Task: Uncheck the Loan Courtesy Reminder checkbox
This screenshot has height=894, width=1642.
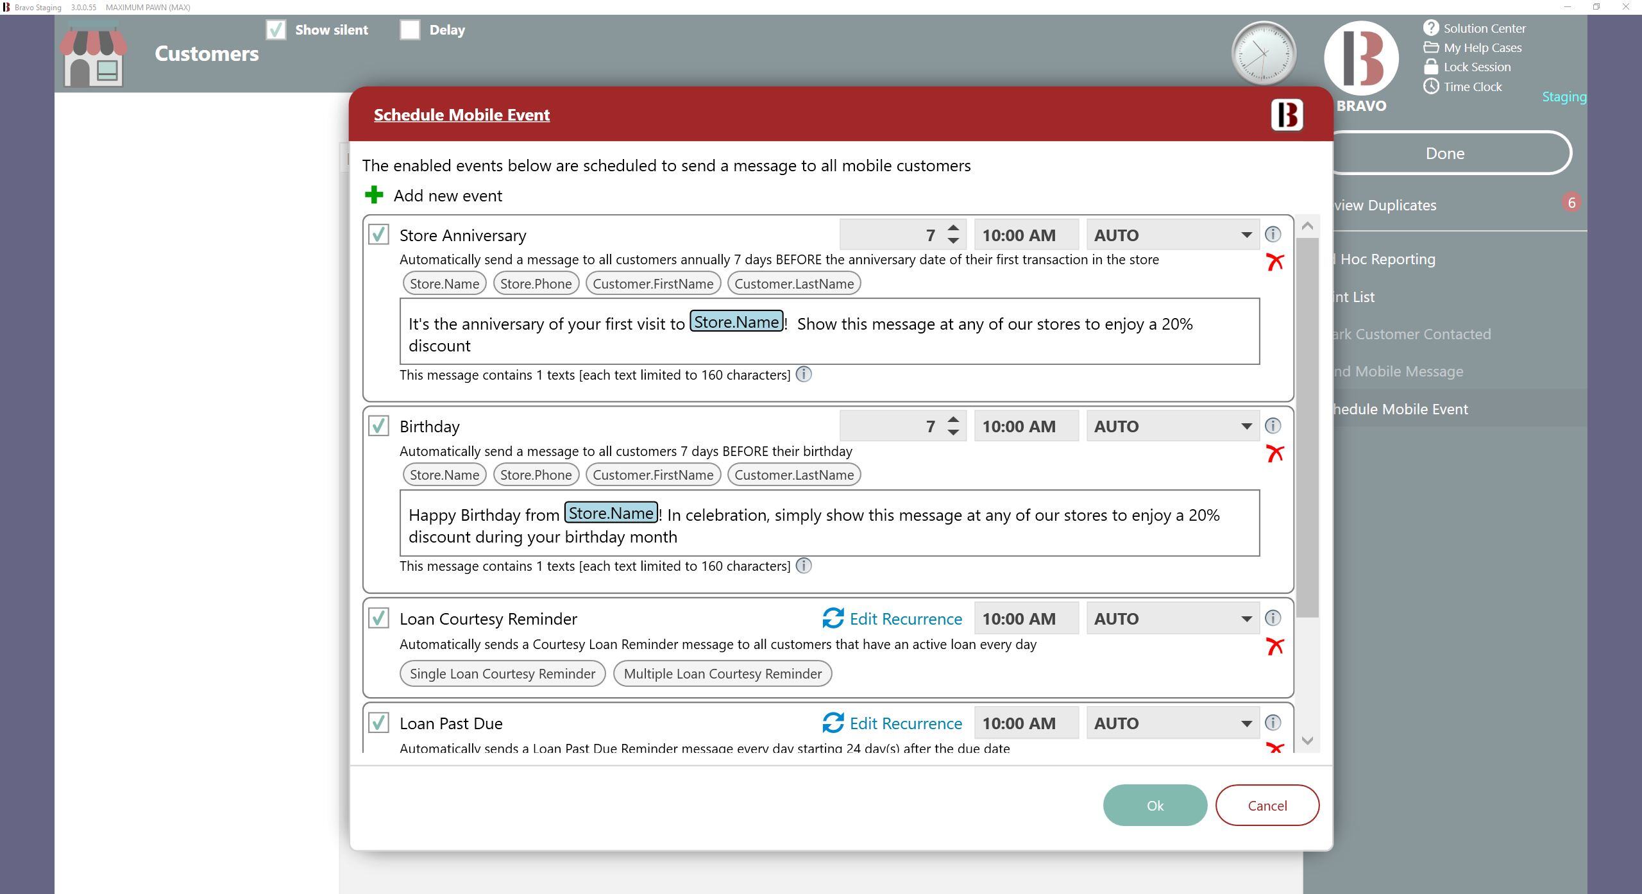Action: [x=378, y=618]
